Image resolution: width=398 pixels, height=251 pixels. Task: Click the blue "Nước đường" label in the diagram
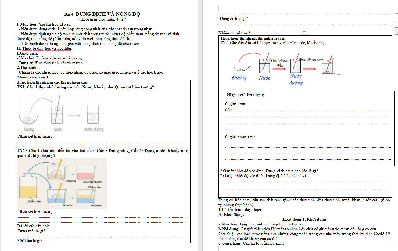[296, 79]
